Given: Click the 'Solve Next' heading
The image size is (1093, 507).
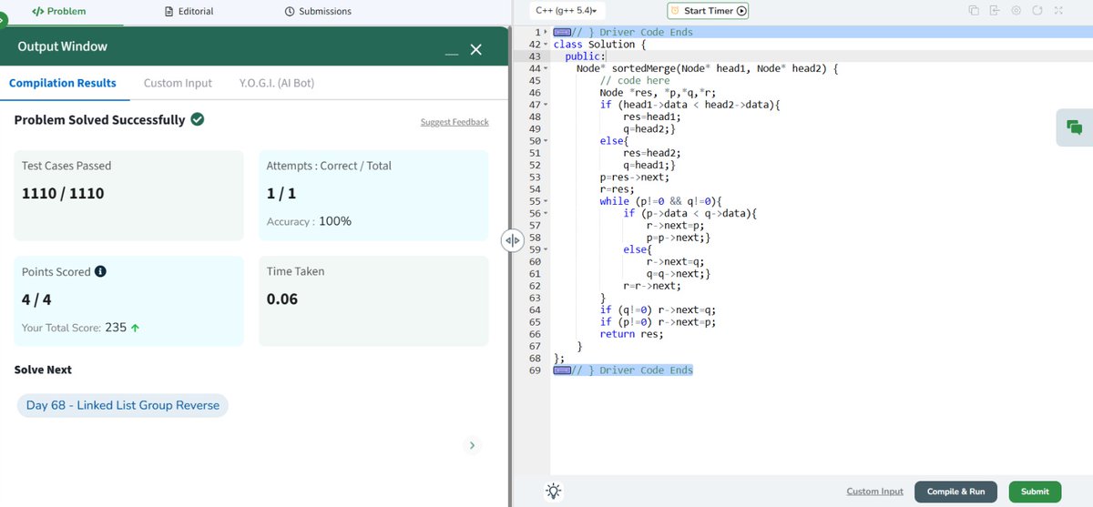Looking at the screenshot, I should (43, 370).
